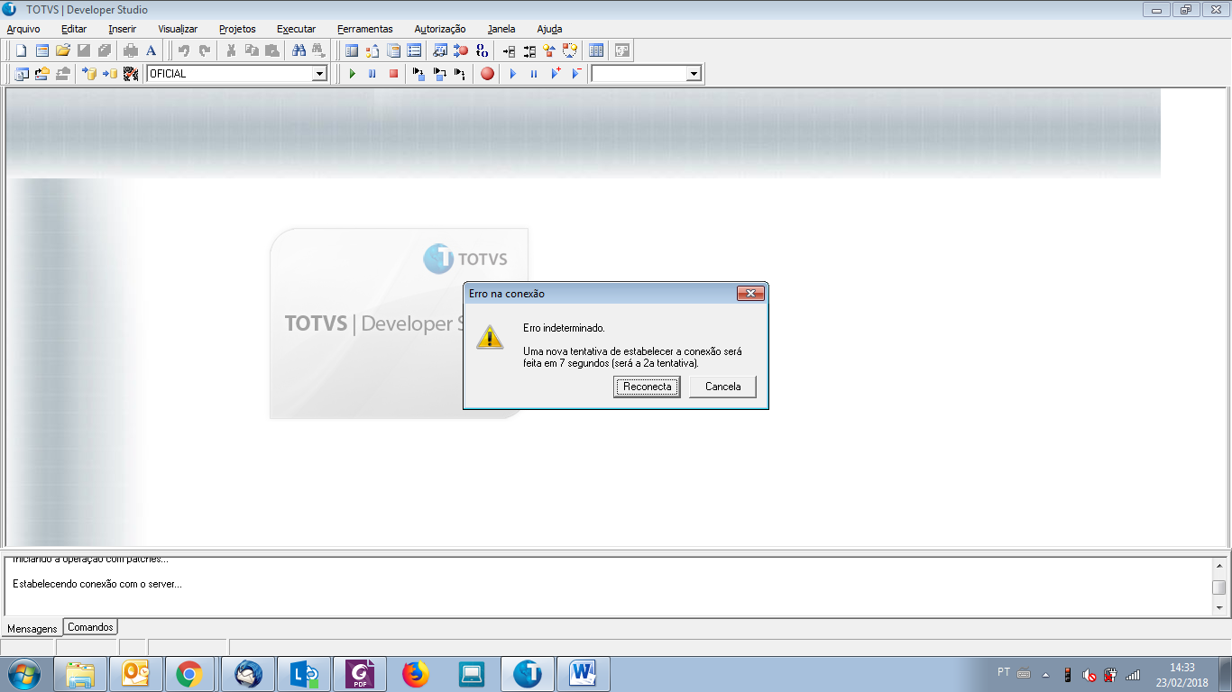The width and height of the screenshot is (1232, 692).
Task: Click the Windows Start button
Action: pos(23,673)
